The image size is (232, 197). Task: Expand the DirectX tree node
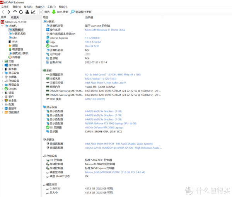[x=2, y=89]
